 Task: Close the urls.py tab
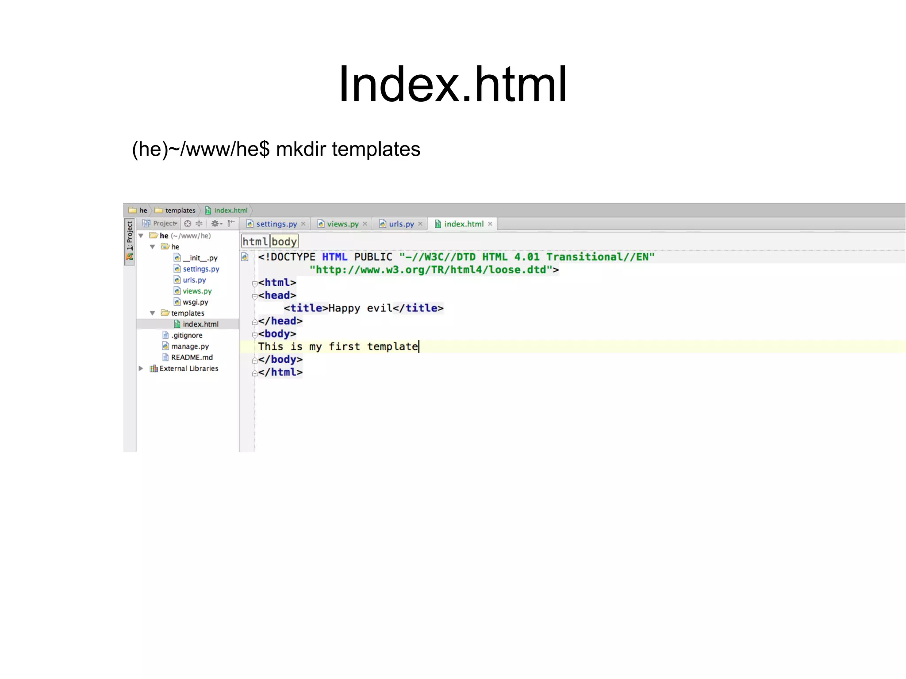(420, 224)
